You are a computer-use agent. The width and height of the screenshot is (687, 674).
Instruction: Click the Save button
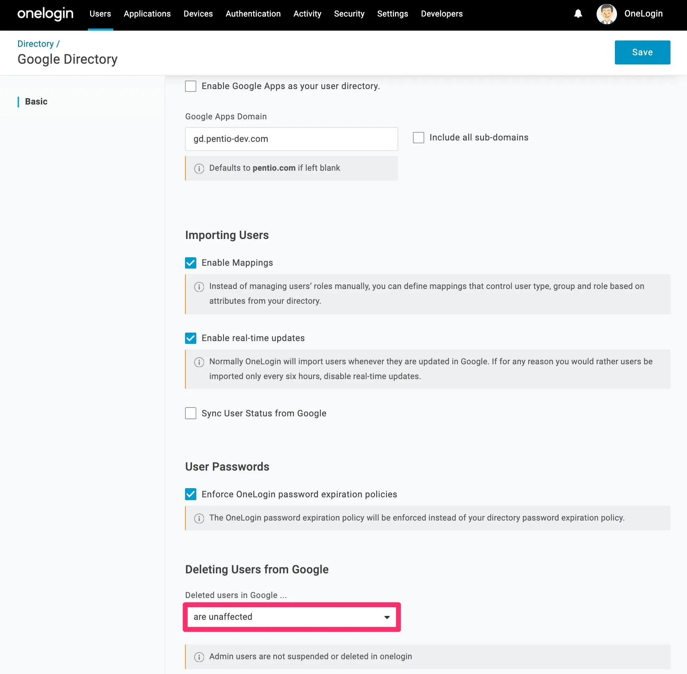pos(642,52)
